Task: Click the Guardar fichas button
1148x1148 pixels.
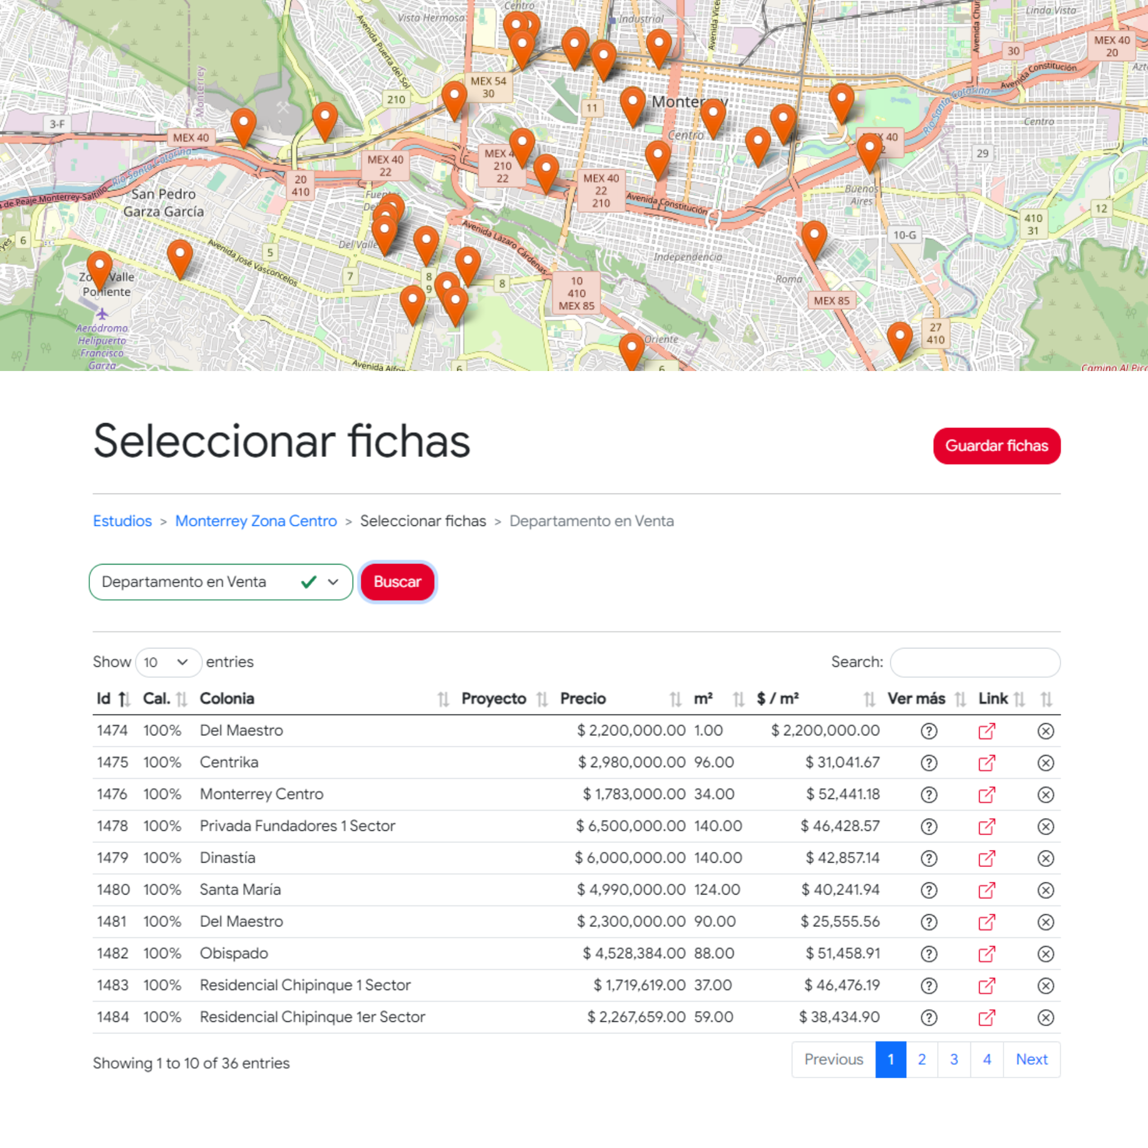Action: [x=996, y=446]
